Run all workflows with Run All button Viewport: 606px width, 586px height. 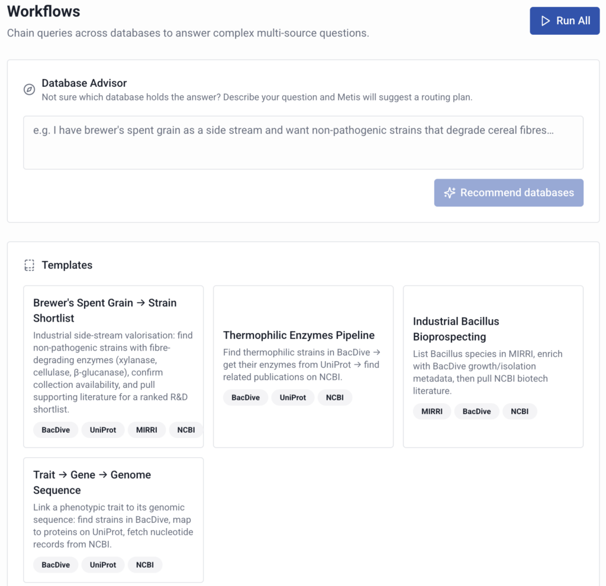click(565, 21)
